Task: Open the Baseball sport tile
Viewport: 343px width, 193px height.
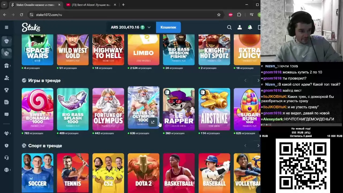Action: click(x=214, y=173)
